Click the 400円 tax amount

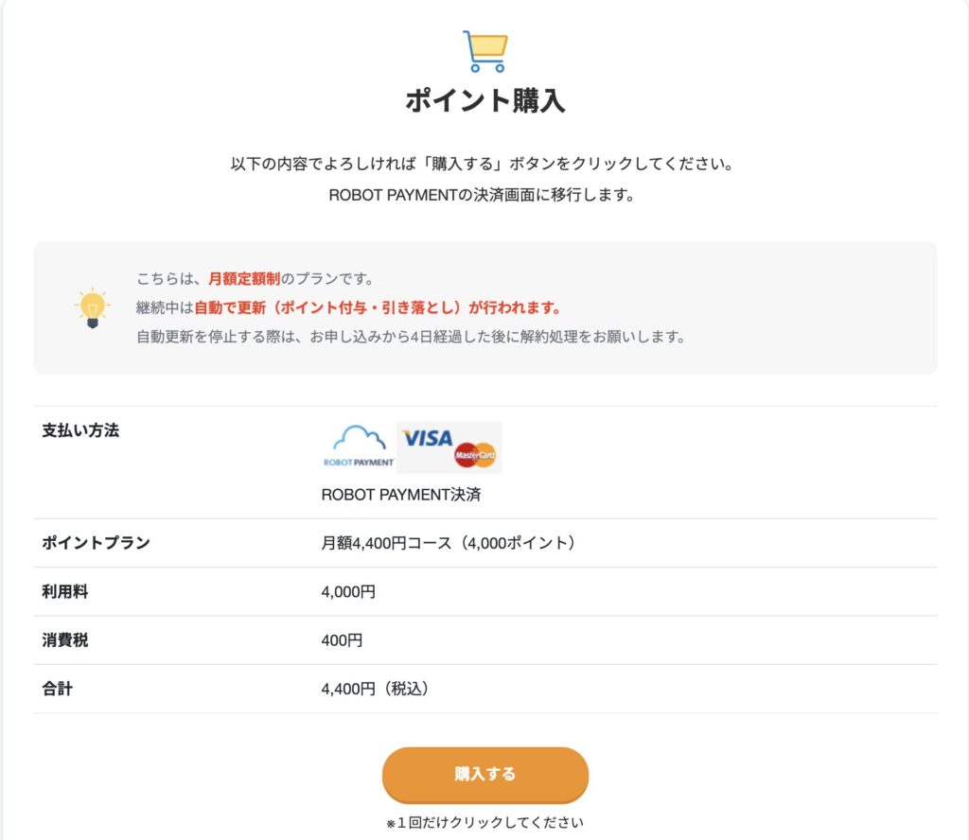[x=342, y=640]
